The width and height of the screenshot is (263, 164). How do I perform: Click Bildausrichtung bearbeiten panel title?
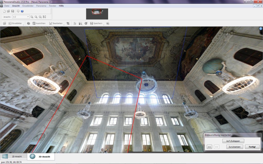[x=218, y=135]
